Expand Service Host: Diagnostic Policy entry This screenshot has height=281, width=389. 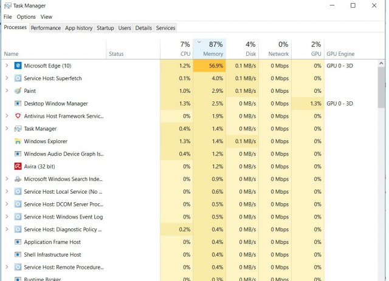point(7,229)
